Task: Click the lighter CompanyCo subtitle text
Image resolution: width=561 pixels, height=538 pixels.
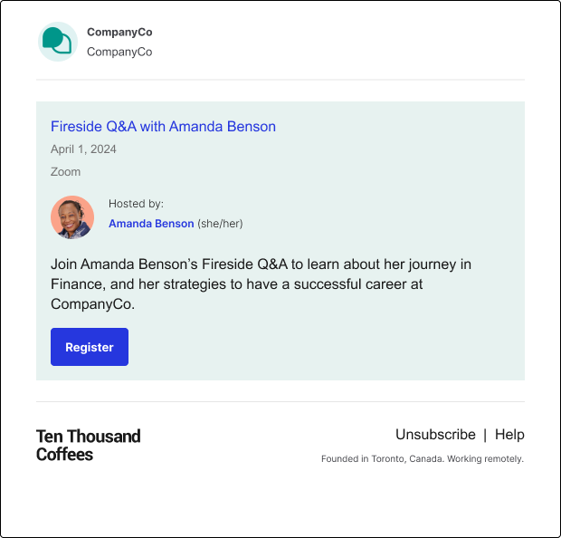Action: pos(119,52)
